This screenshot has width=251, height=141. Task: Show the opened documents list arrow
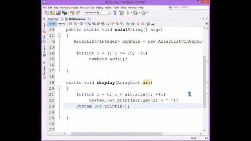(x=204, y=18)
